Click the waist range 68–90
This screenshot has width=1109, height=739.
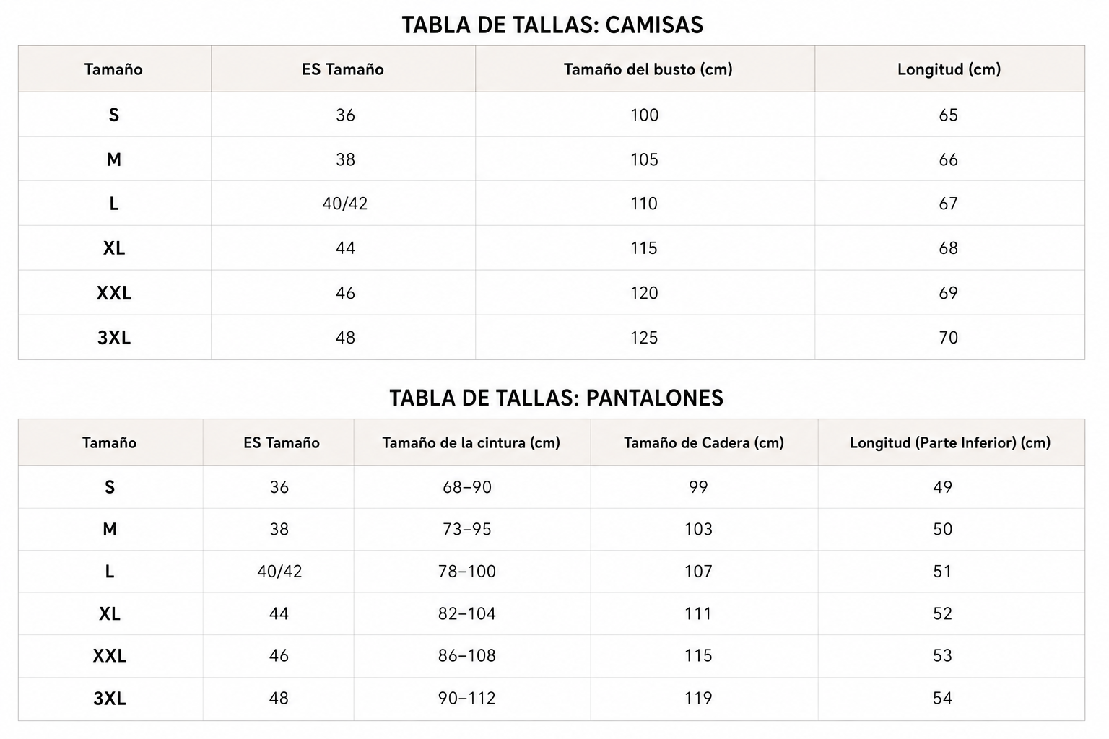click(467, 487)
